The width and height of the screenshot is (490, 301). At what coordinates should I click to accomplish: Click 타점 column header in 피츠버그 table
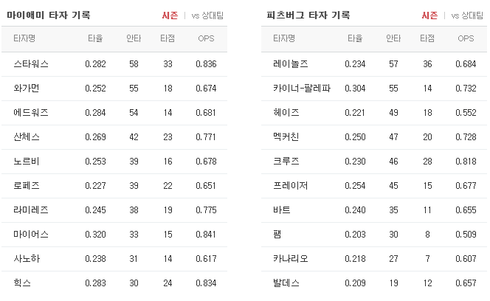427,38
